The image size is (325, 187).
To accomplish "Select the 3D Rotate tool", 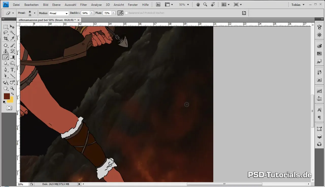I will [x=6, y=82].
